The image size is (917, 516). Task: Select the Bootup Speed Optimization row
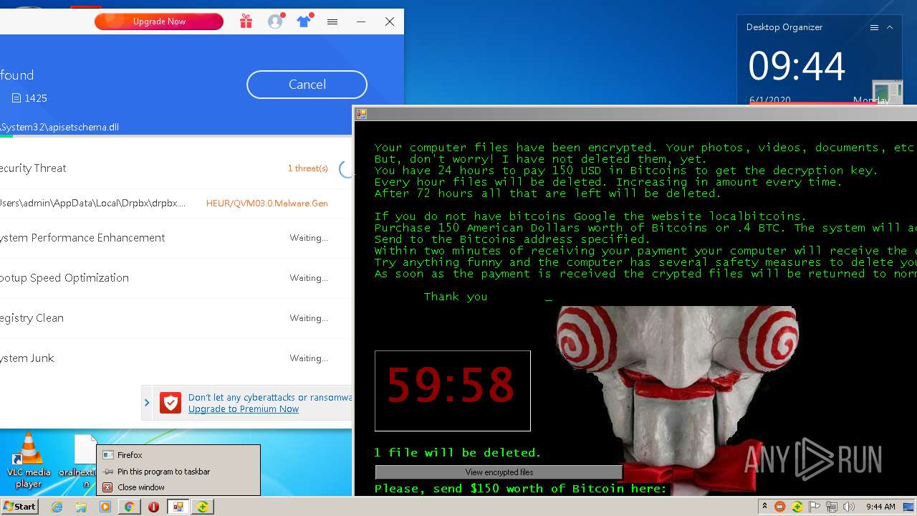click(176, 278)
